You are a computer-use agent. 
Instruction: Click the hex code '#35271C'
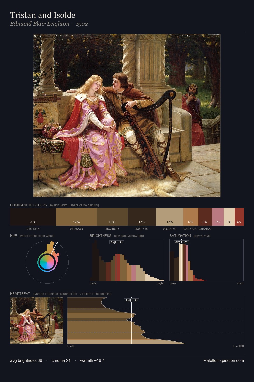click(x=142, y=229)
